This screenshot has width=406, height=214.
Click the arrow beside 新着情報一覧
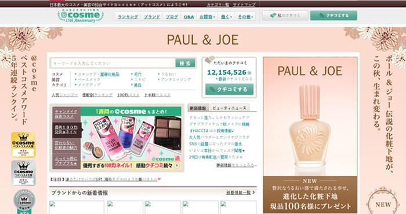tap(253, 193)
